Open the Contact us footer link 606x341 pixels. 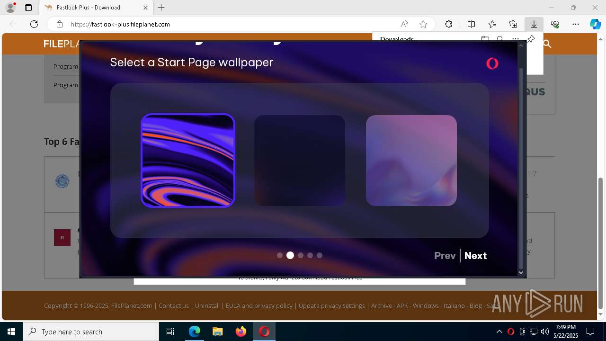(x=174, y=306)
